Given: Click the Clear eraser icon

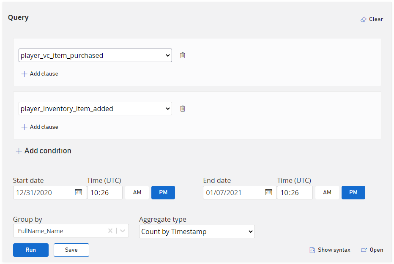Looking at the screenshot, I should point(364,19).
